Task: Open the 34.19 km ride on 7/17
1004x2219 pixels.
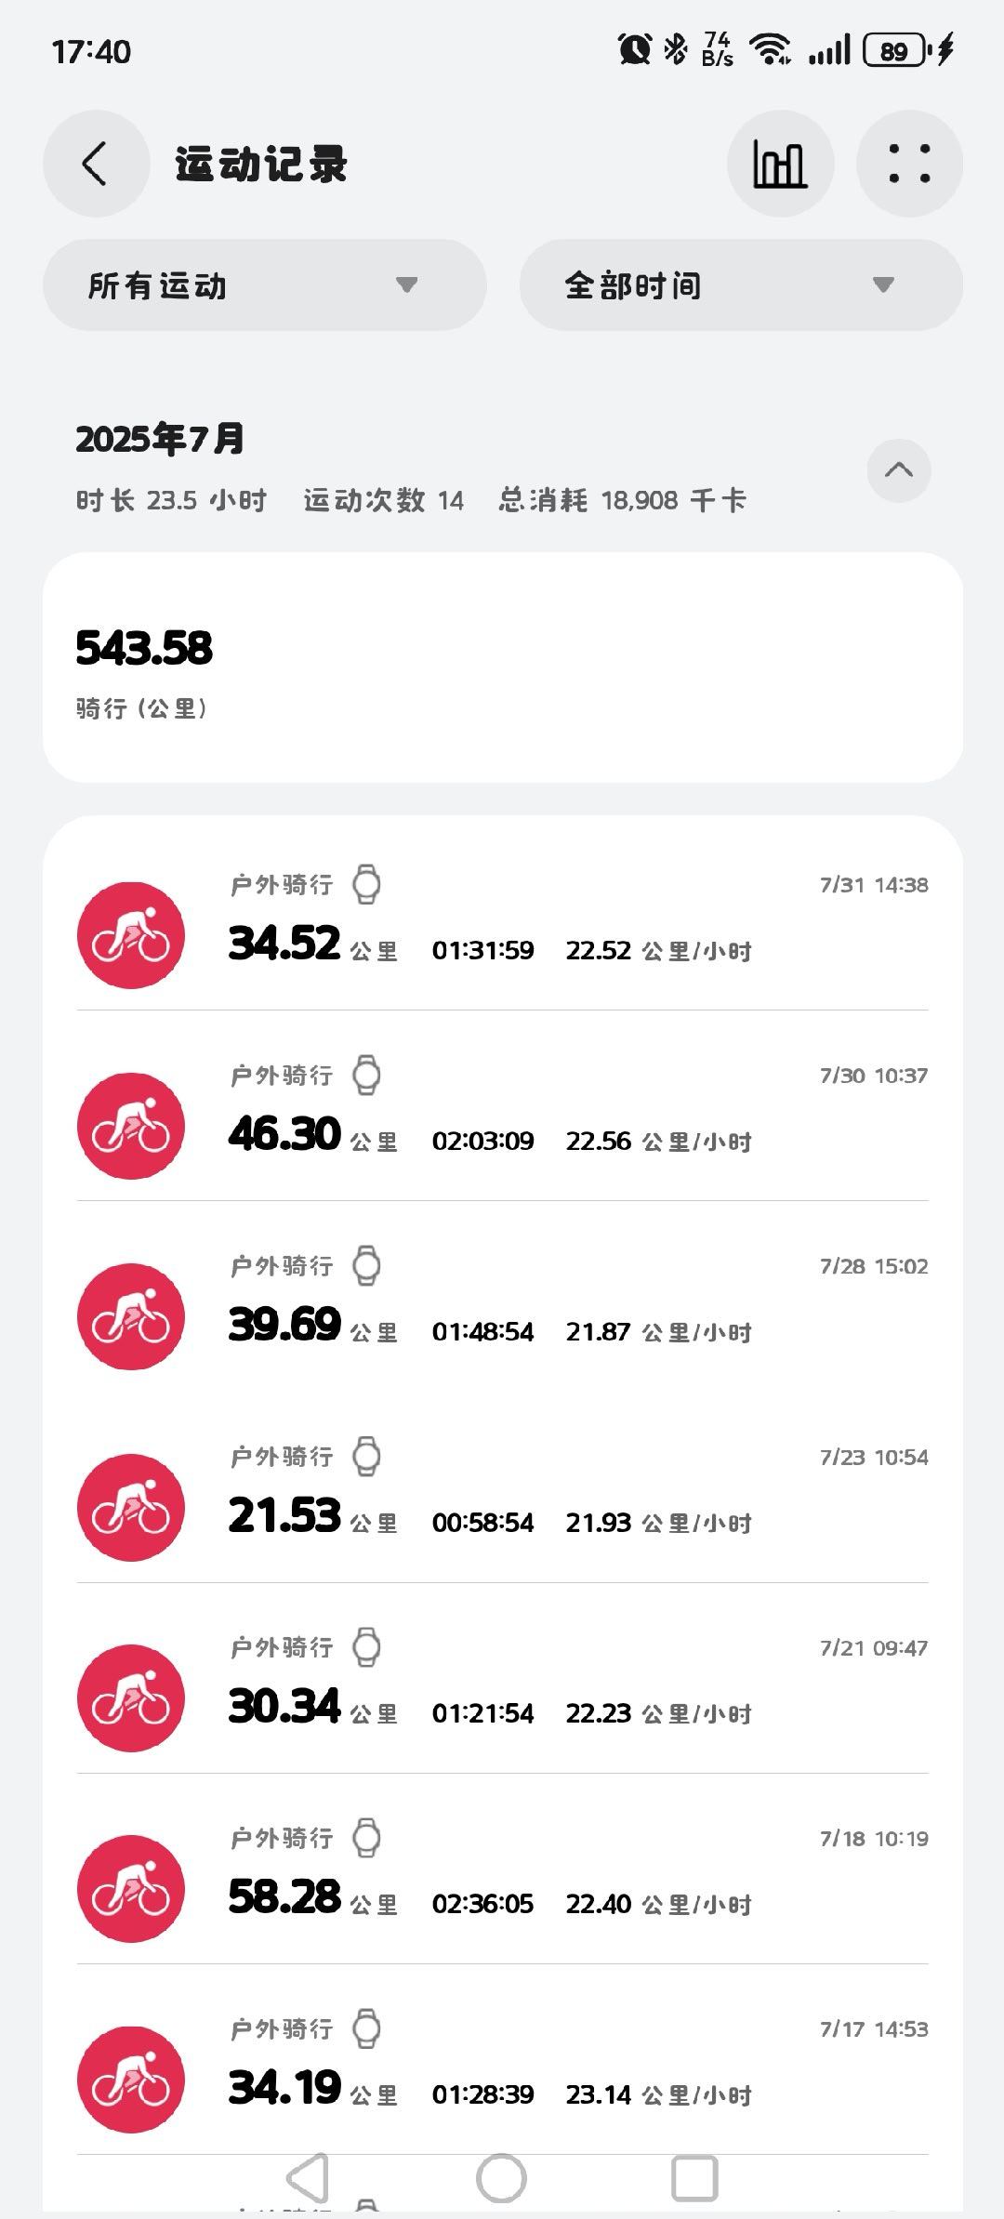Action: click(x=503, y=2059)
